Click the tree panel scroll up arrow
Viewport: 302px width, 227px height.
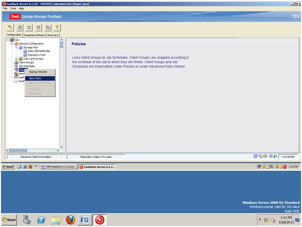(x=62, y=40)
